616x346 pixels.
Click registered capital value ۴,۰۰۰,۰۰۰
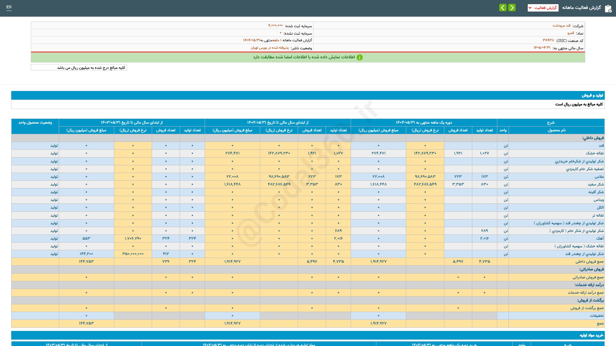point(276,26)
